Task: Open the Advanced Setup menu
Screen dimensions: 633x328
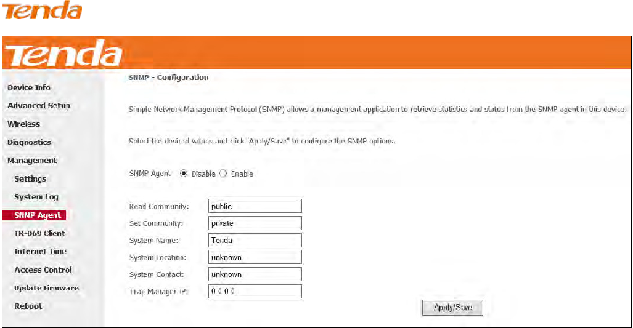Action: tap(39, 106)
